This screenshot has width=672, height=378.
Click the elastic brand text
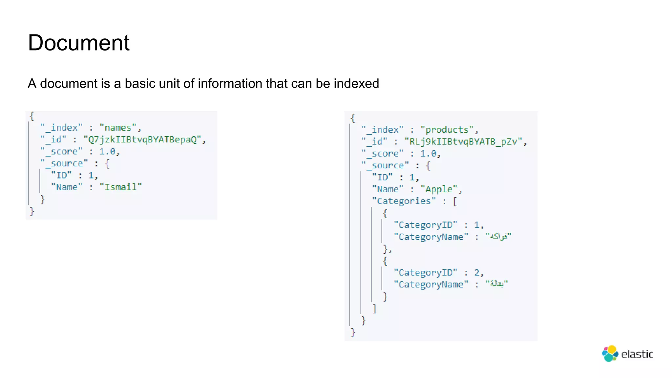(x=637, y=354)
